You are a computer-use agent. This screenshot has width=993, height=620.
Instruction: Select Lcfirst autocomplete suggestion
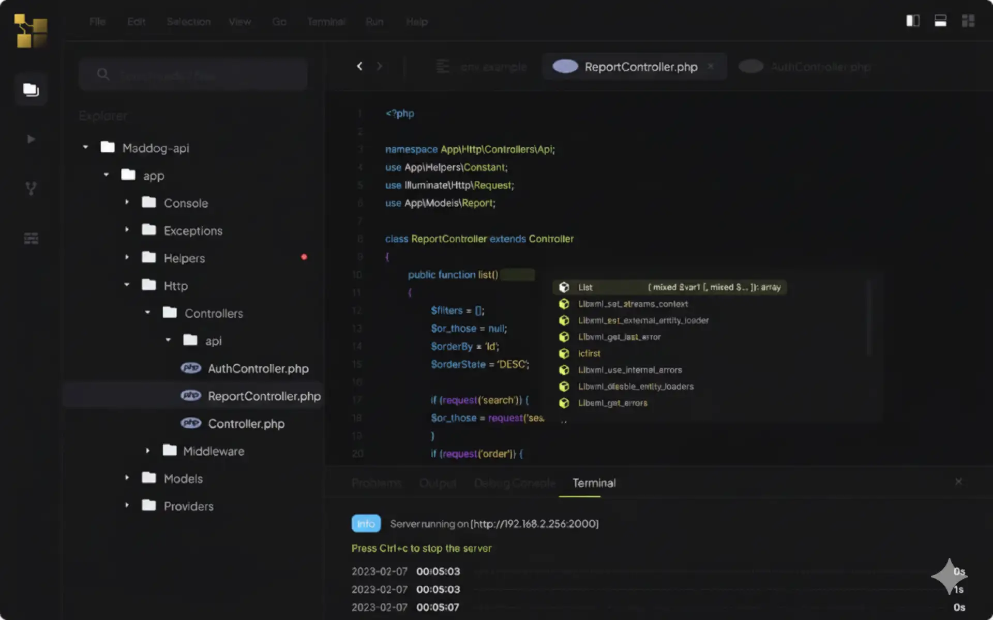point(590,353)
